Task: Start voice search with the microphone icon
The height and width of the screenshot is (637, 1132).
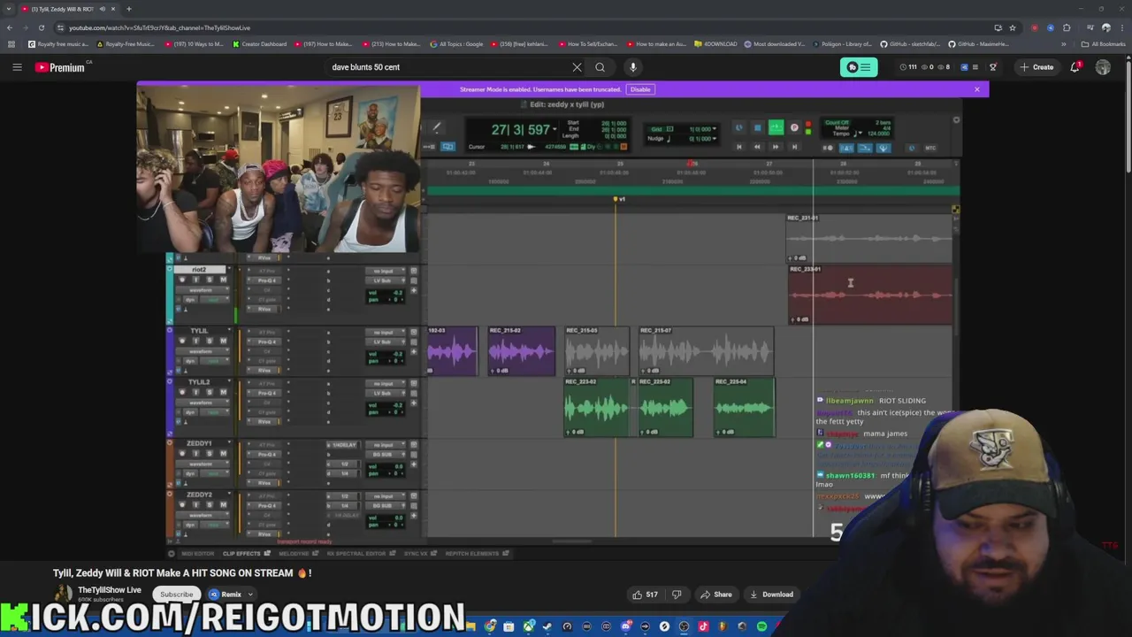Action: pos(633,67)
